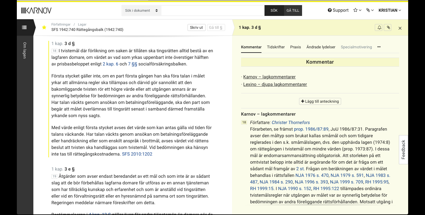Switch to the Praxis tab
Viewport: 425px width, 215px height.
coord(295,47)
